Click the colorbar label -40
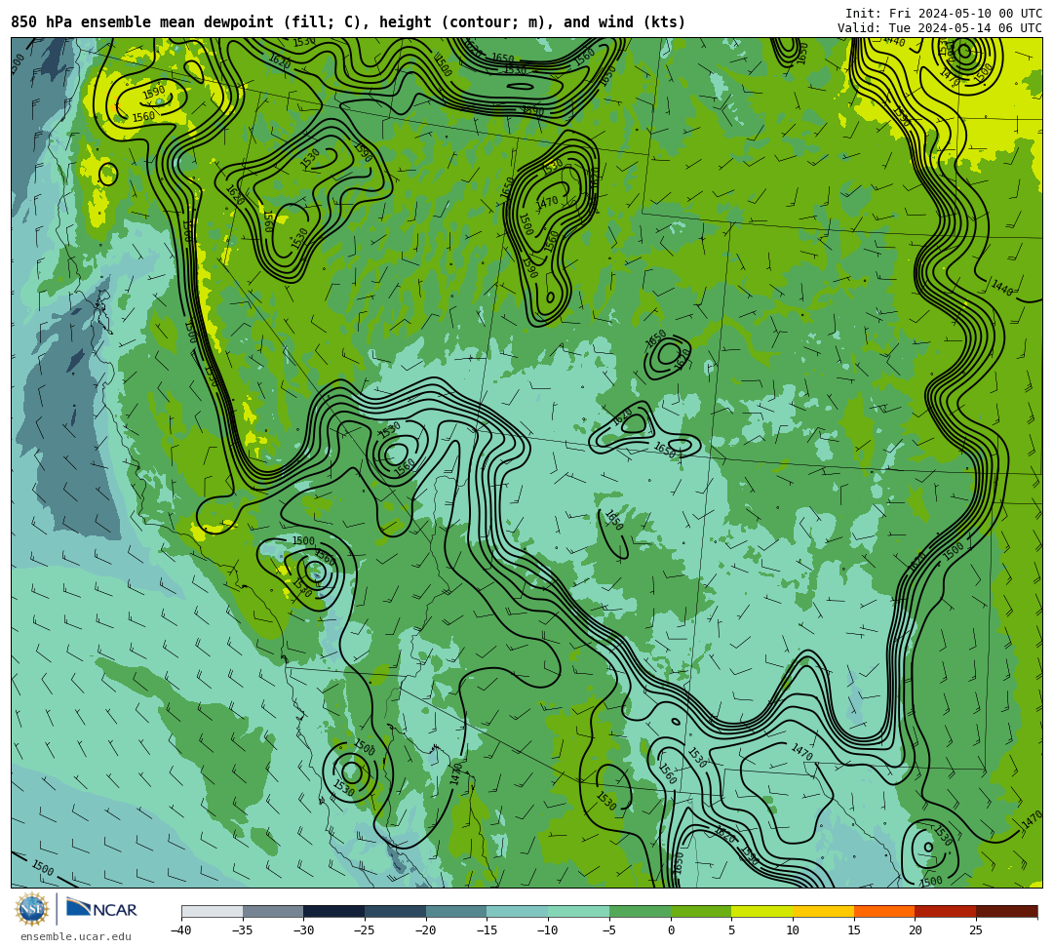 (x=181, y=930)
